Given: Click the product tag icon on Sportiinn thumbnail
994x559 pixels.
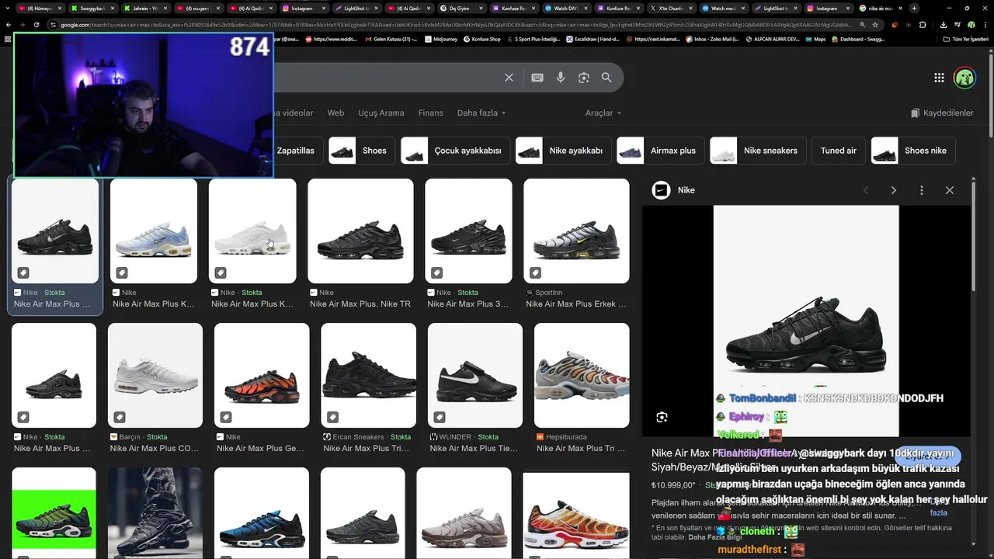Looking at the screenshot, I should click(535, 273).
